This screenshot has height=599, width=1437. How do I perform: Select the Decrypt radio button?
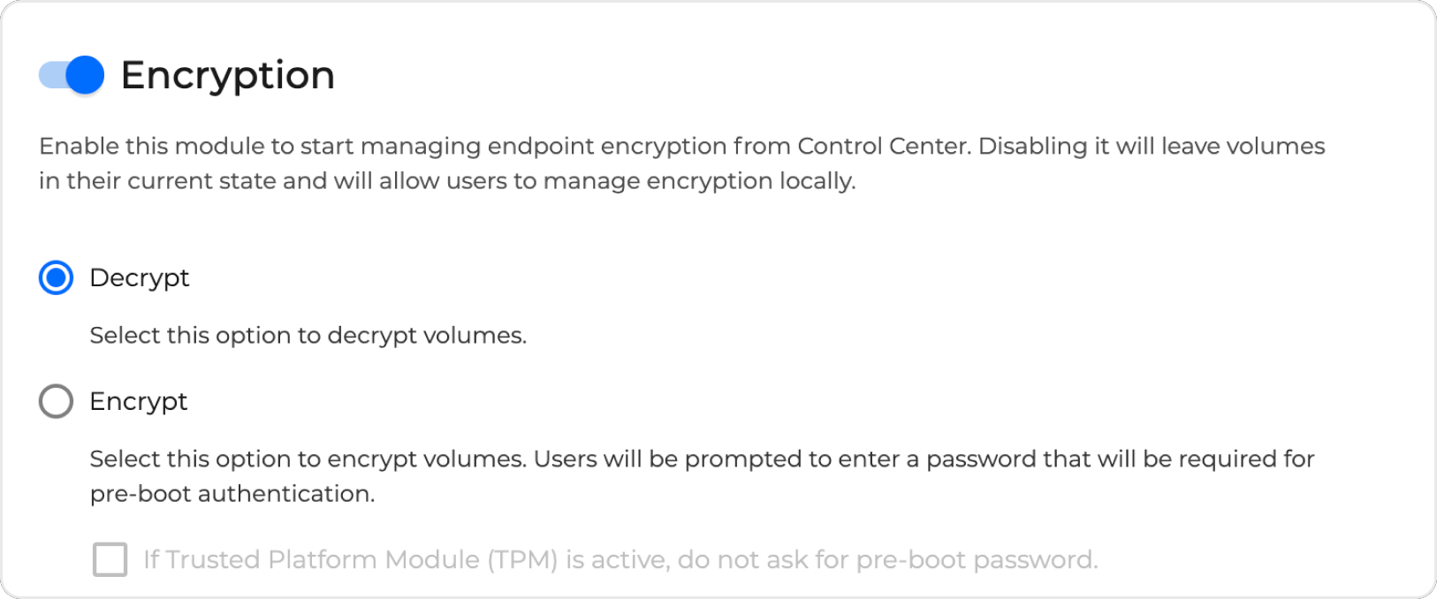click(x=56, y=278)
